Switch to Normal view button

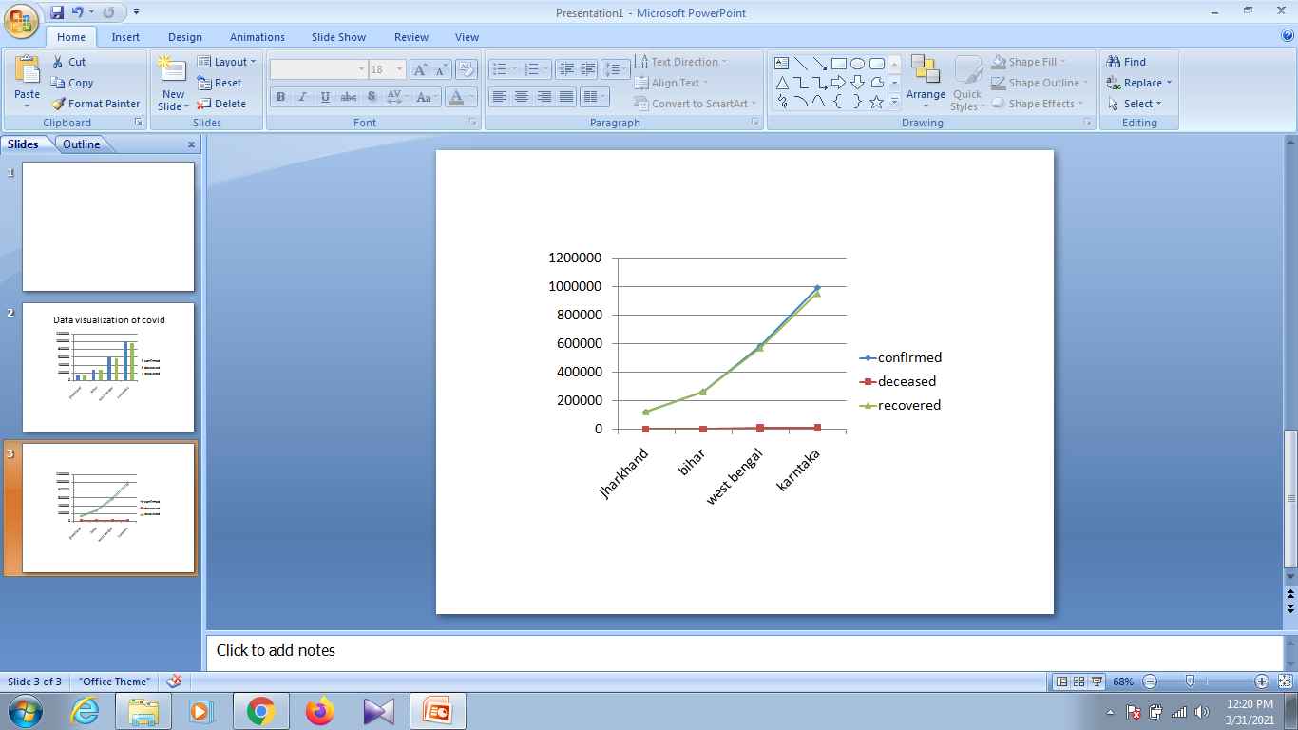1061,682
